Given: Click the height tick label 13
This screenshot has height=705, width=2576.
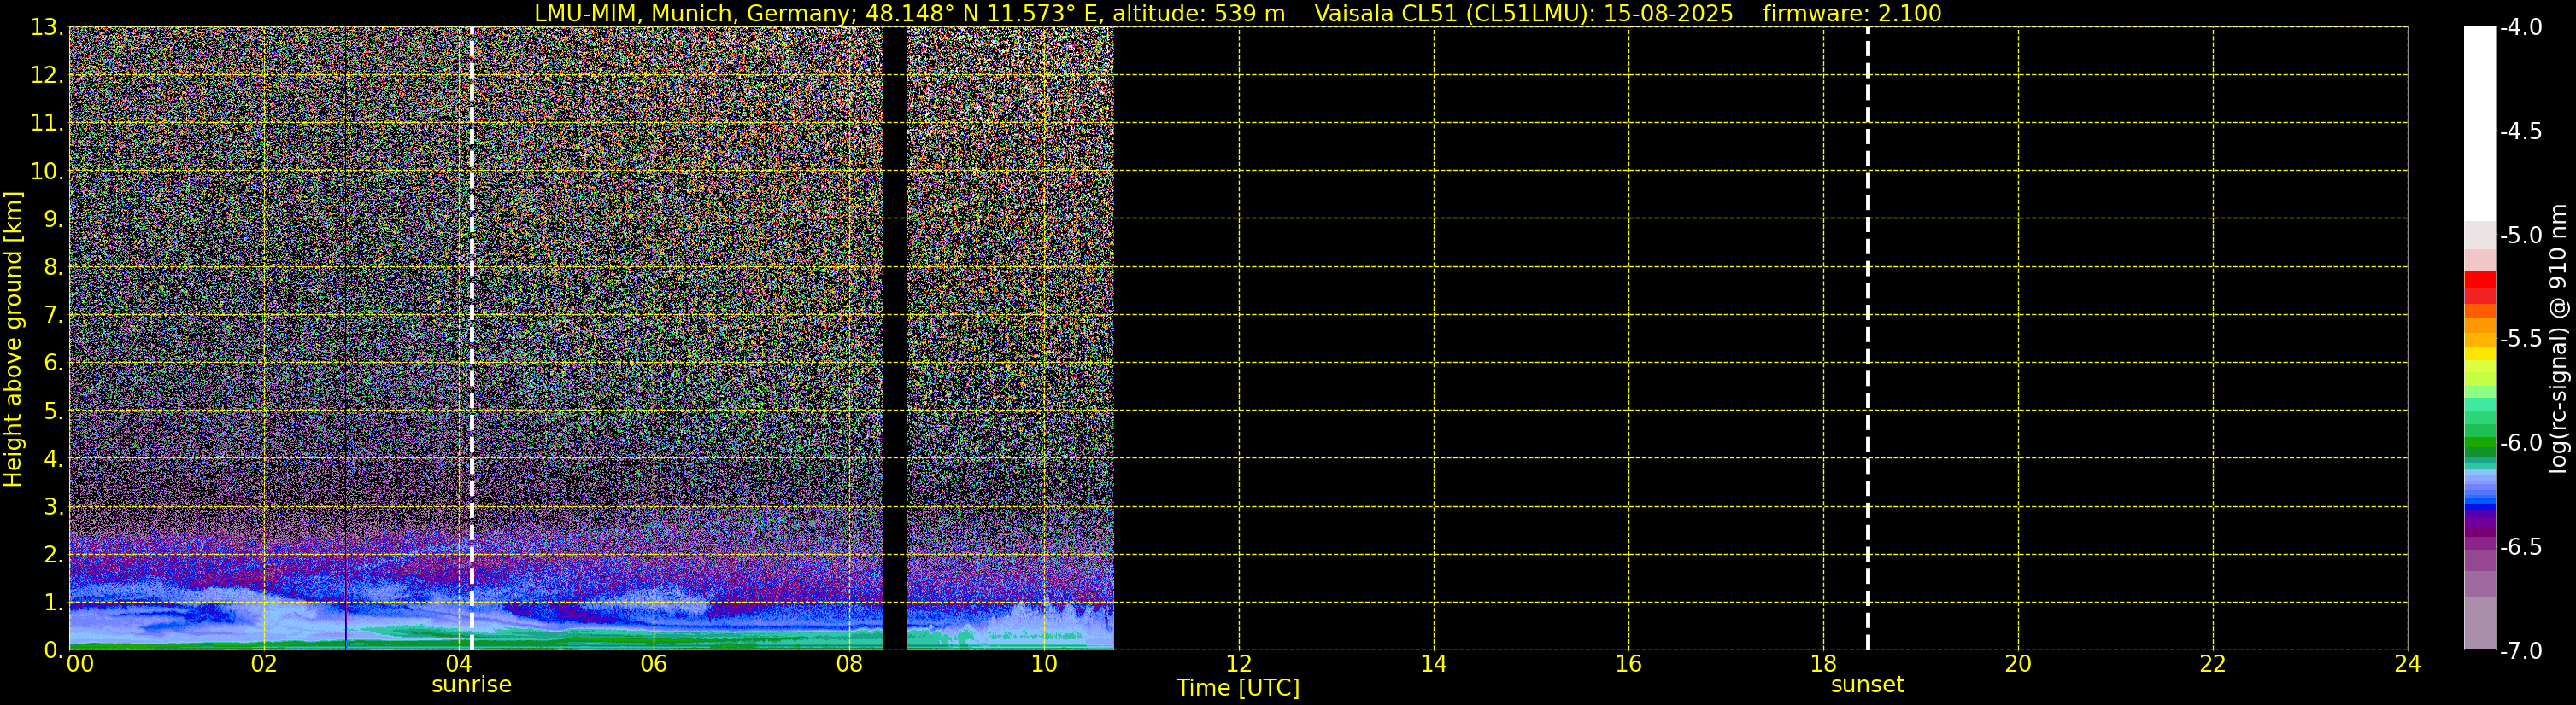Looking at the screenshot, I should (x=46, y=27).
